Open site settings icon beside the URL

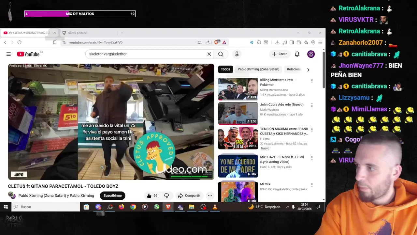[64, 42]
